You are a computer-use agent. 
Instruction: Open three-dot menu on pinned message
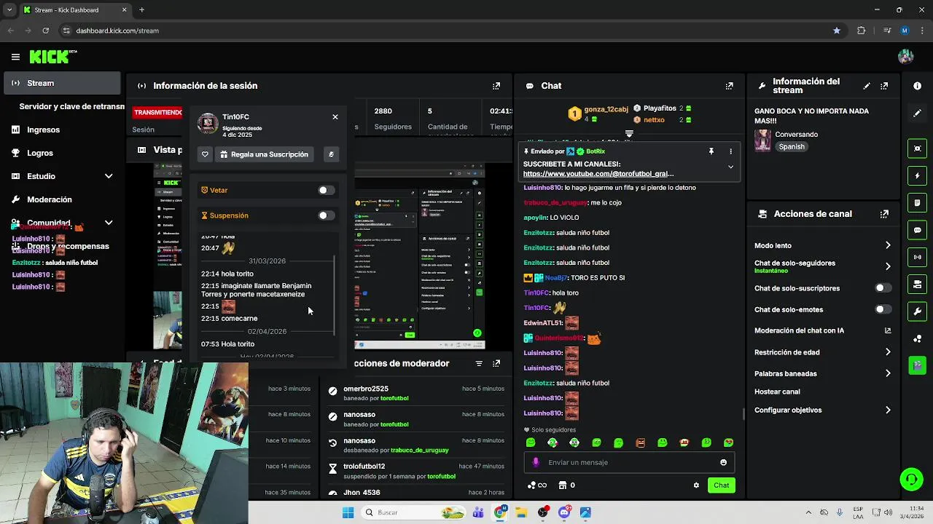click(x=730, y=151)
